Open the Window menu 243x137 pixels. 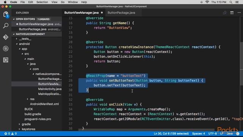(73, 2)
